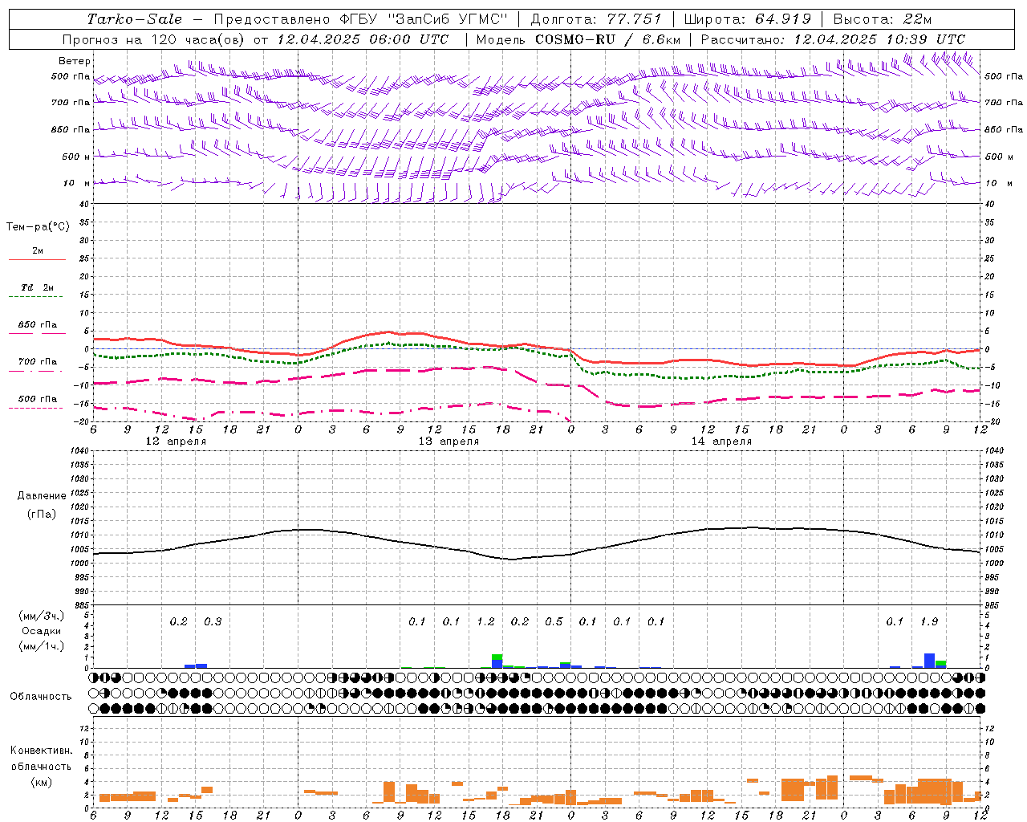Image resolution: width=1027 pixels, height=822 pixels.
Task: Click the Широта 64.919 header field
Action: (x=748, y=19)
